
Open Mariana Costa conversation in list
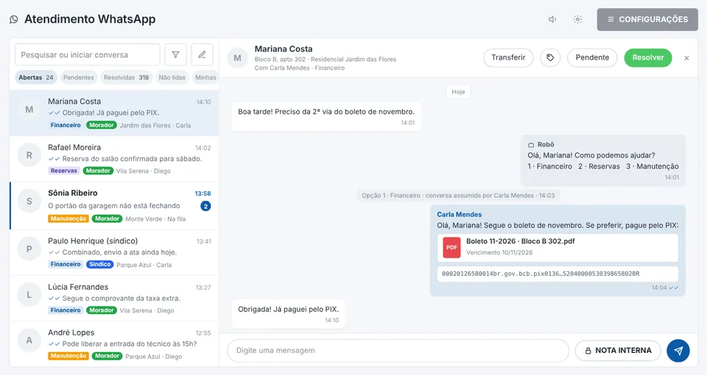(114, 113)
